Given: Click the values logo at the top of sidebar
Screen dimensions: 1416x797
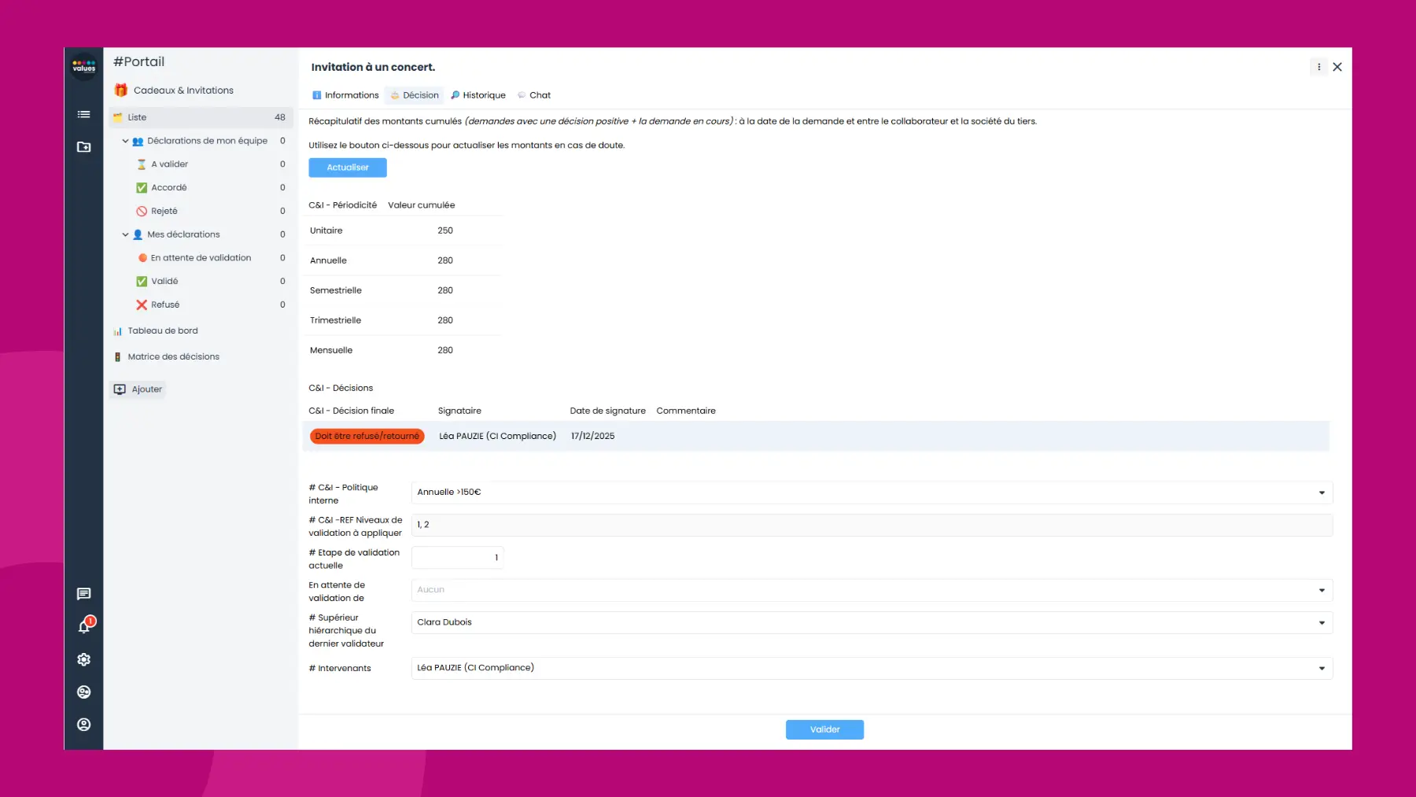Looking at the screenshot, I should tap(83, 67).
